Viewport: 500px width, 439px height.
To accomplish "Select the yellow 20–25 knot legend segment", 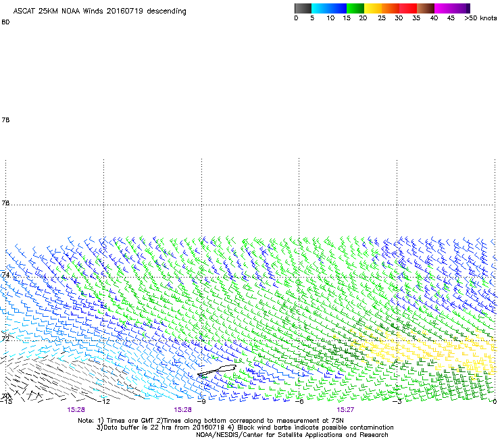I will tap(373, 8).
